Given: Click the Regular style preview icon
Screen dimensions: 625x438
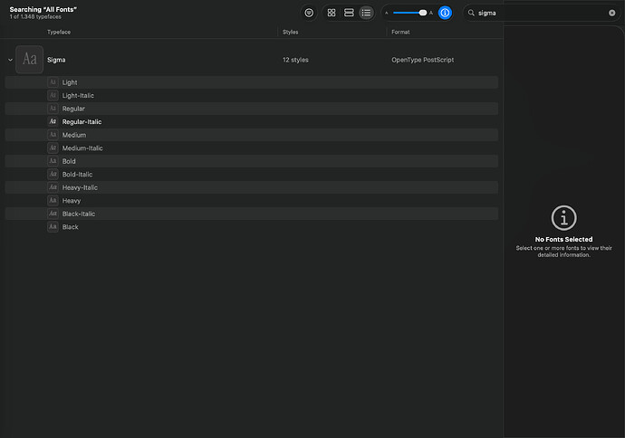Looking at the screenshot, I should click(53, 109).
